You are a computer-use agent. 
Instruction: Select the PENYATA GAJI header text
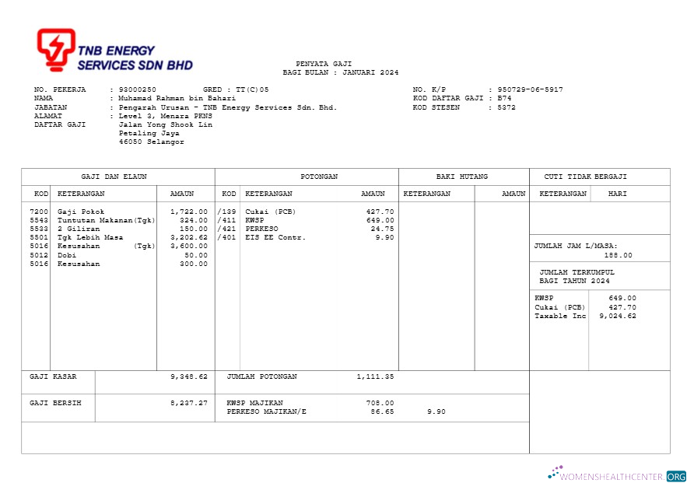pos(322,63)
